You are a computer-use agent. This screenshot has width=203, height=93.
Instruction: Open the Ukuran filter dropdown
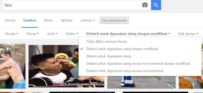coord(11,34)
